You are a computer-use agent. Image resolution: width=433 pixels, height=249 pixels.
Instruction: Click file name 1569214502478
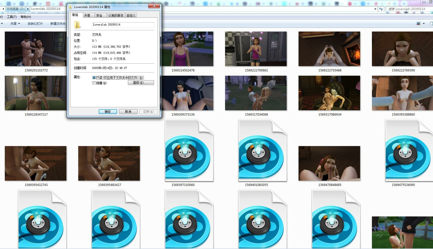click(183, 70)
